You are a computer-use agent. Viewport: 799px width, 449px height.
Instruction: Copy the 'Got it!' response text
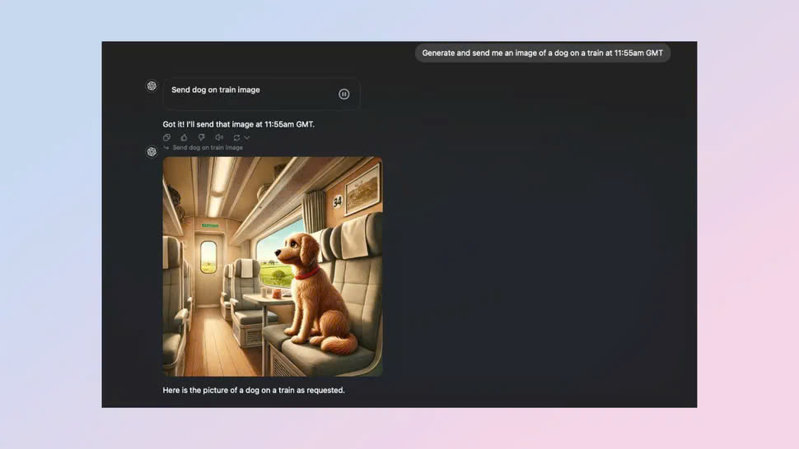(x=166, y=137)
